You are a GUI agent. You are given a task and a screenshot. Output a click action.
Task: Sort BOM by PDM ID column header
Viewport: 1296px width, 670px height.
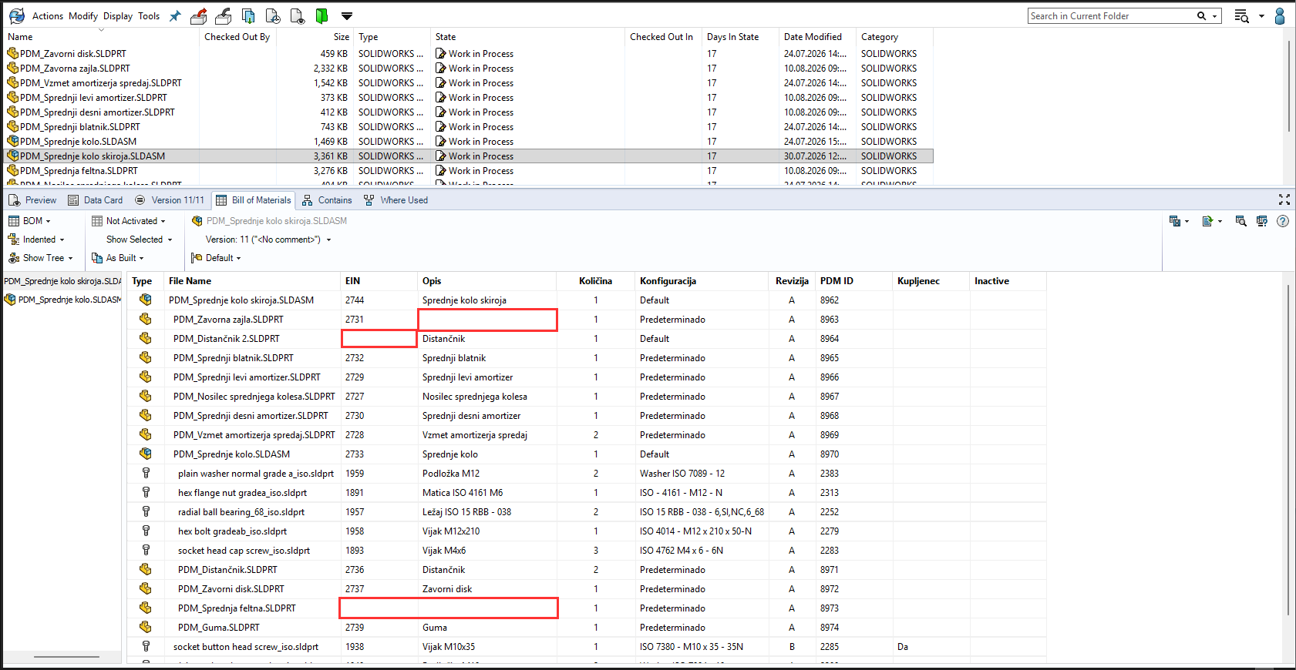pyautogui.click(x=837, y=281)
